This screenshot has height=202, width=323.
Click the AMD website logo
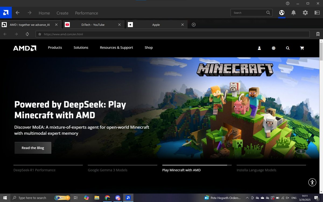(x=25, y=48)
